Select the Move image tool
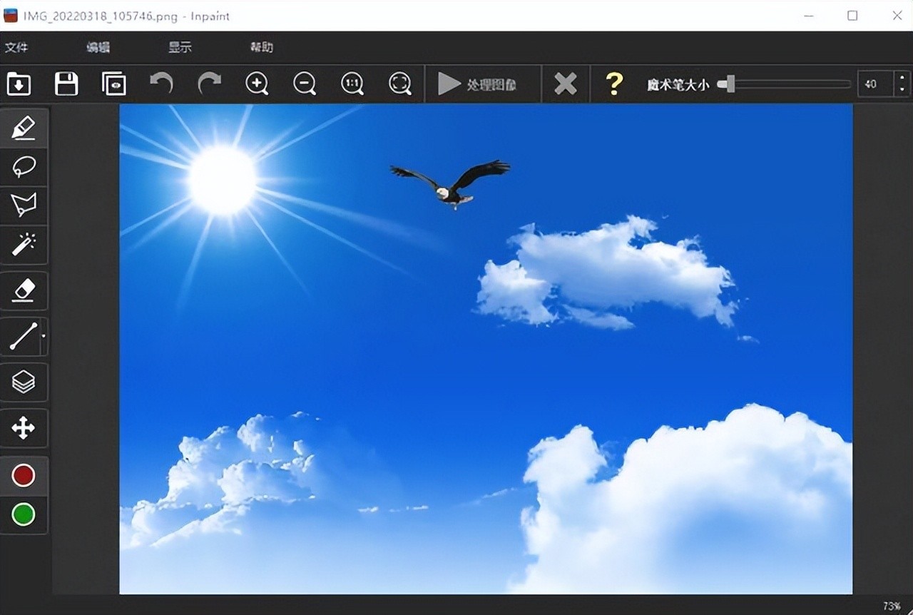The height and width of the screenshot is (615, 913). [24, 428]
